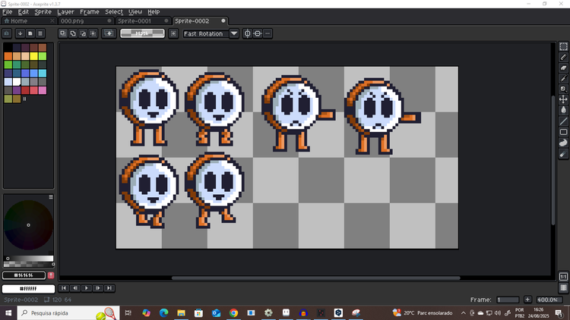Click the Fast Rotation text field
The height and width of the screenshot is (320, 570).
click(x=205, y=33)
